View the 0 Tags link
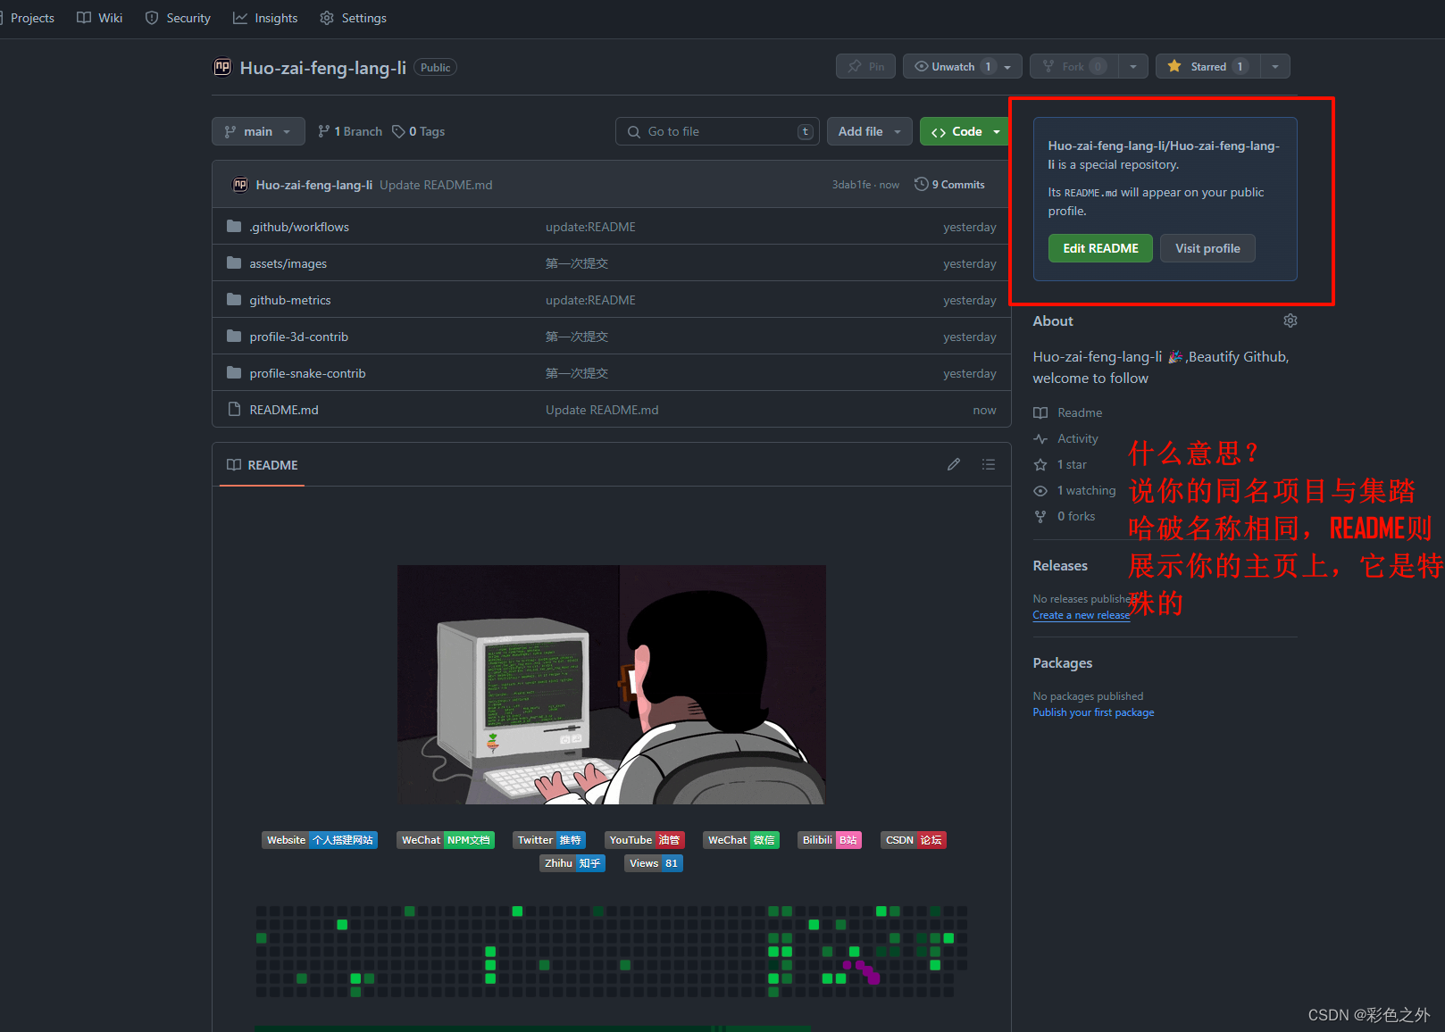 point(419,131)
